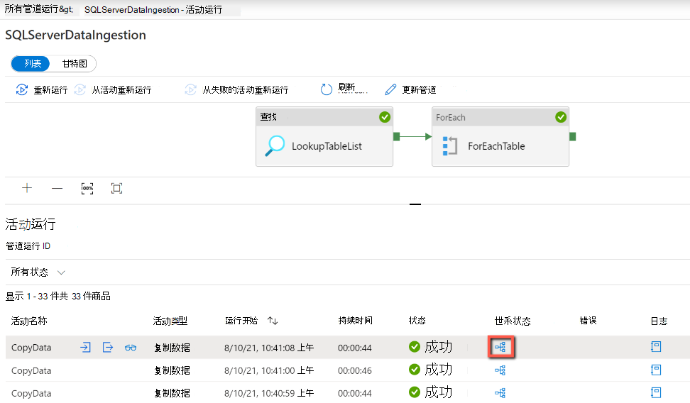Open lineage status icon for 10:41:08 row

[500, 347]
